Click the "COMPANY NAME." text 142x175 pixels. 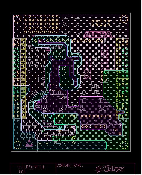(70, 165)
